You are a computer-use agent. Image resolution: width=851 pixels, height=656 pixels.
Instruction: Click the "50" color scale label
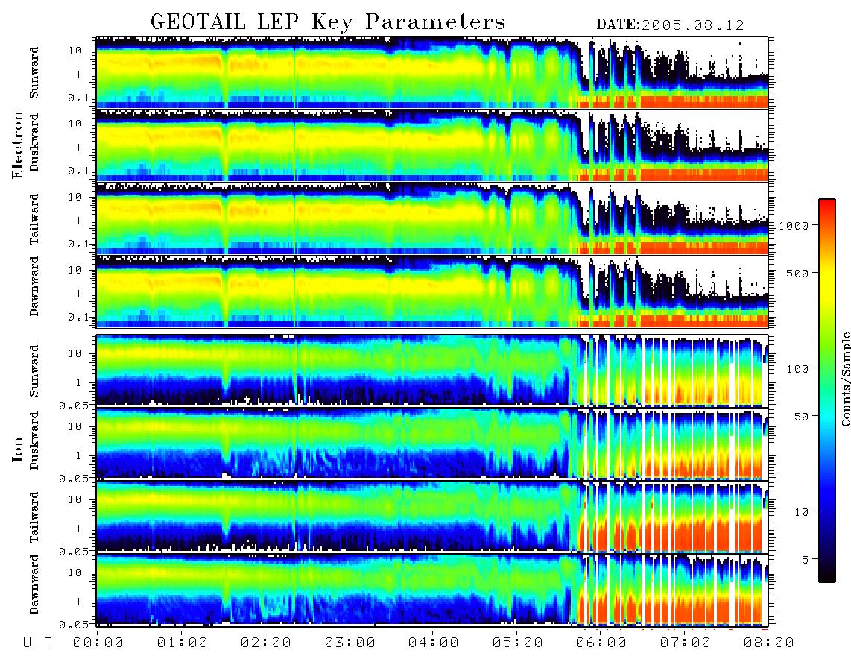click(x=801, y=417)
